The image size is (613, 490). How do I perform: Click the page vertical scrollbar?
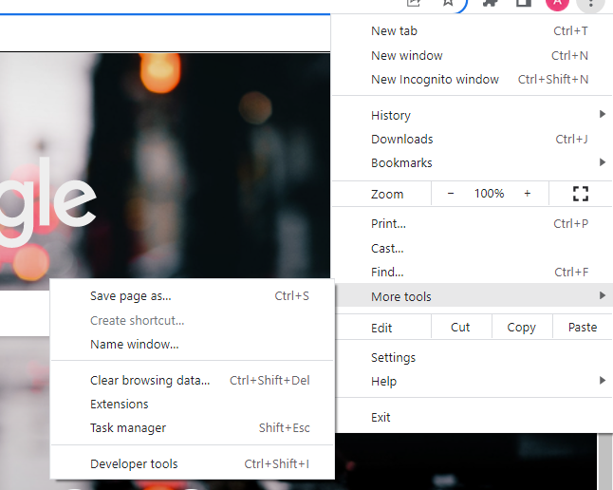coord(604,462)
